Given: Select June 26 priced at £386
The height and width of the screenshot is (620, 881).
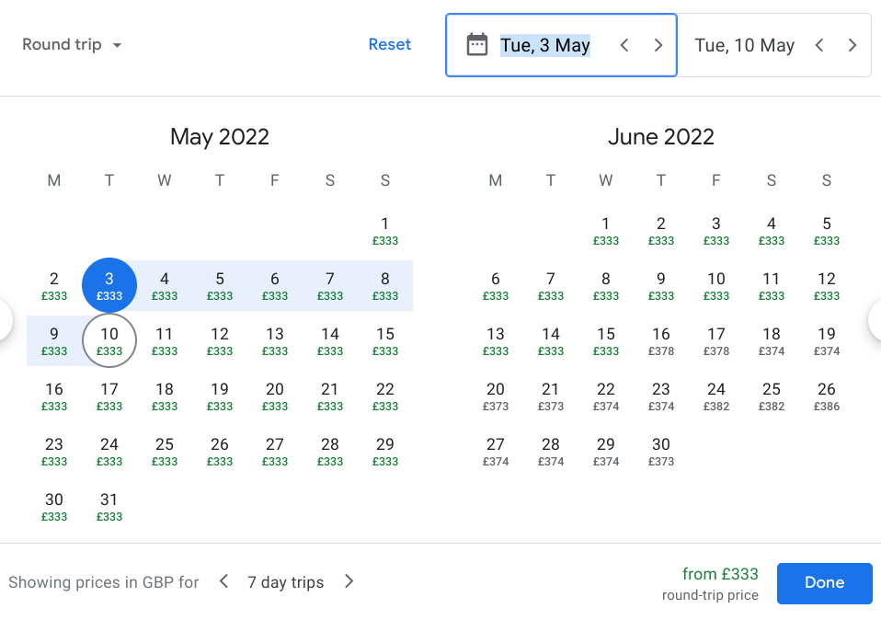Looking at the screenshot, I should coord(827,396).
